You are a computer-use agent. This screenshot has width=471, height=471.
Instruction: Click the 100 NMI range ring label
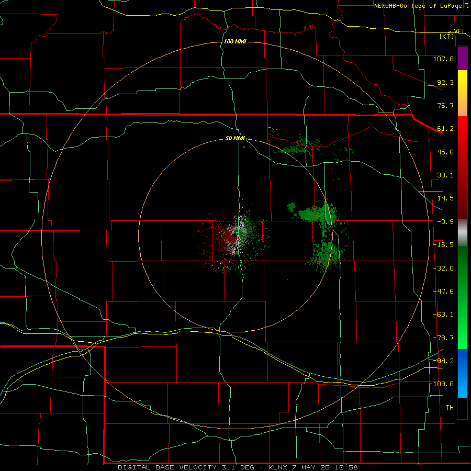(235, 41)
